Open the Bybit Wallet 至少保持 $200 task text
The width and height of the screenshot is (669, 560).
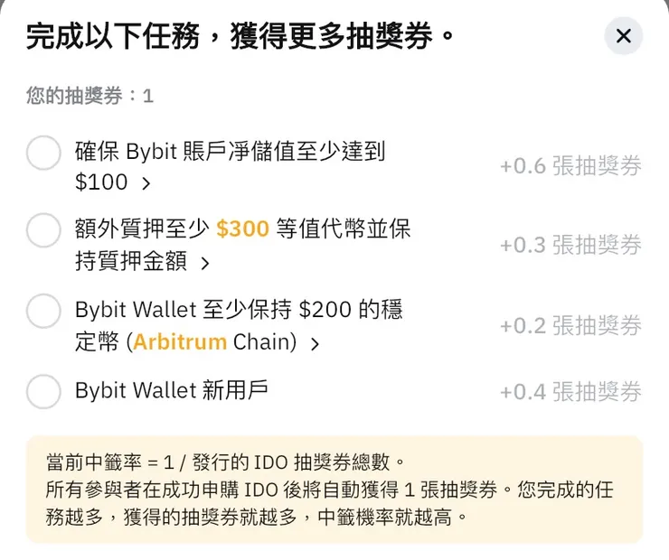pos(239,310)
